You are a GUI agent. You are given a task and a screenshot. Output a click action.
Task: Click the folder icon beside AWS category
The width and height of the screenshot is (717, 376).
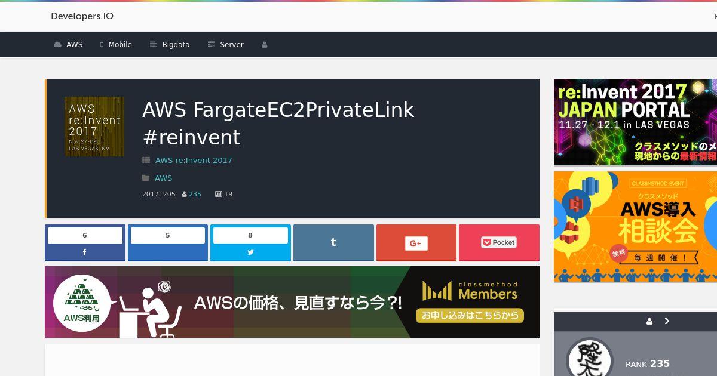[146, 178]
